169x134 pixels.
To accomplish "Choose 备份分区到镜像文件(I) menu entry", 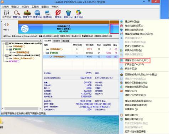I will (x=136, y=83).
